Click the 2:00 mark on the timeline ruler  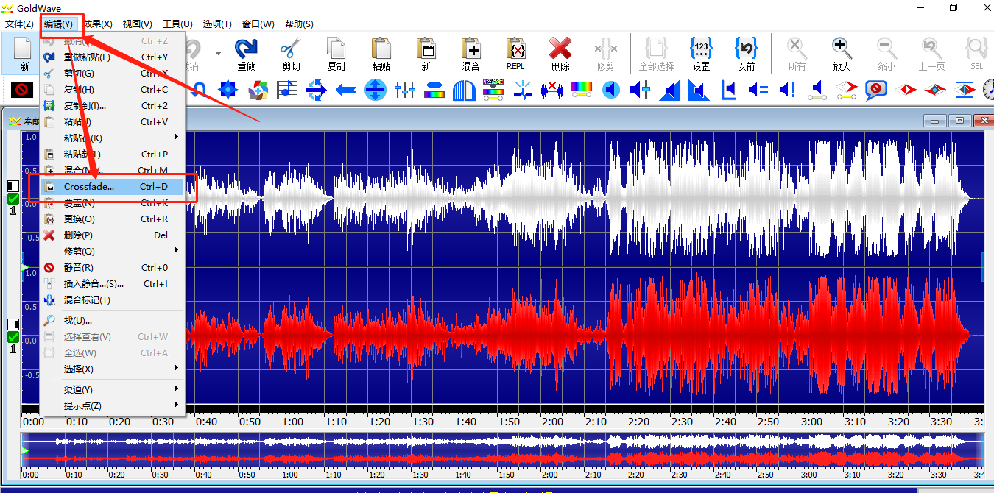point(552,422)
